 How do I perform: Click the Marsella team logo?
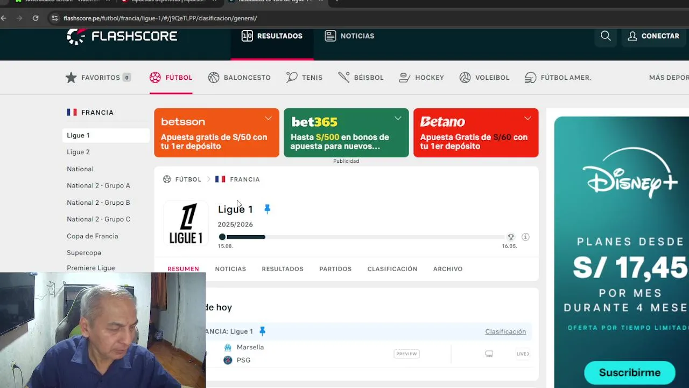tap(228, 347)
